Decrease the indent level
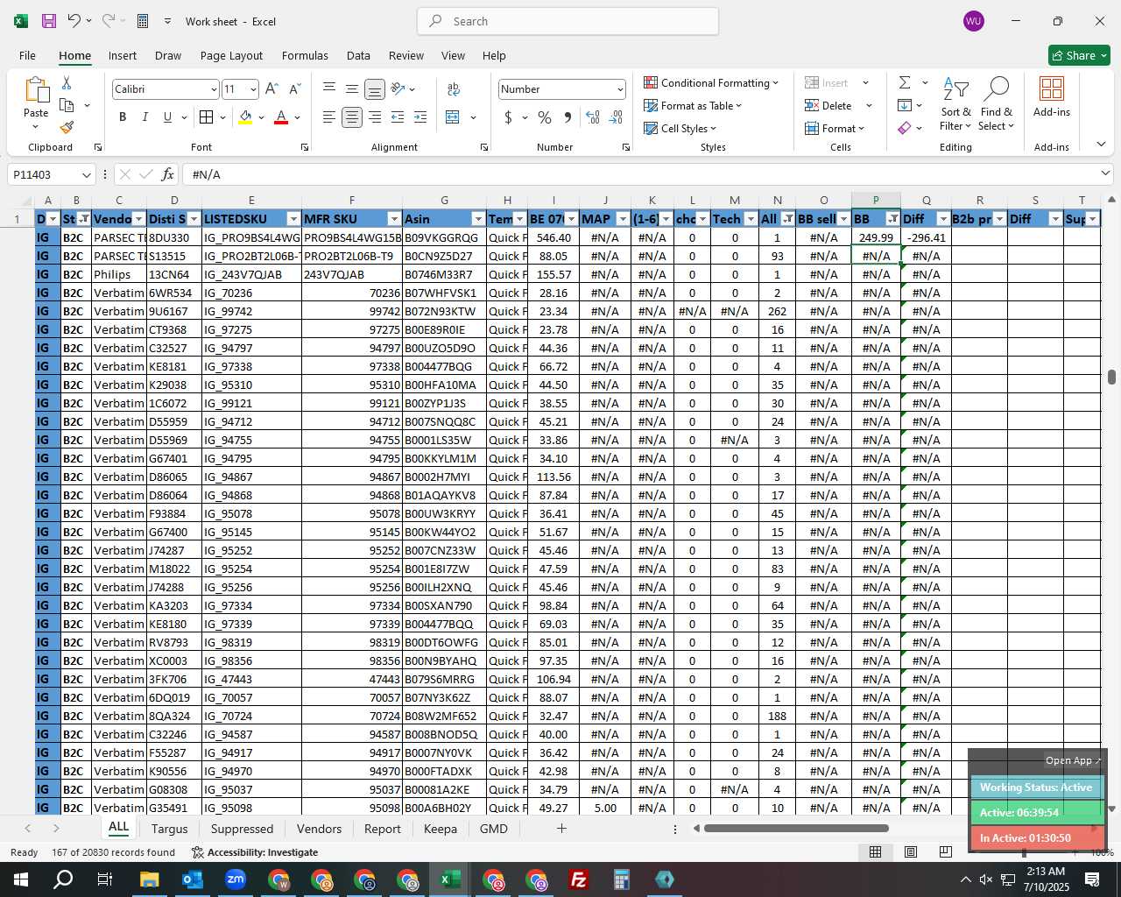The image size is (1121, 897). click(x=398, y=117)
